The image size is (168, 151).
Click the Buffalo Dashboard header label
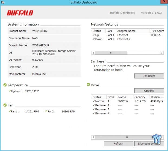tap(122, 13)
